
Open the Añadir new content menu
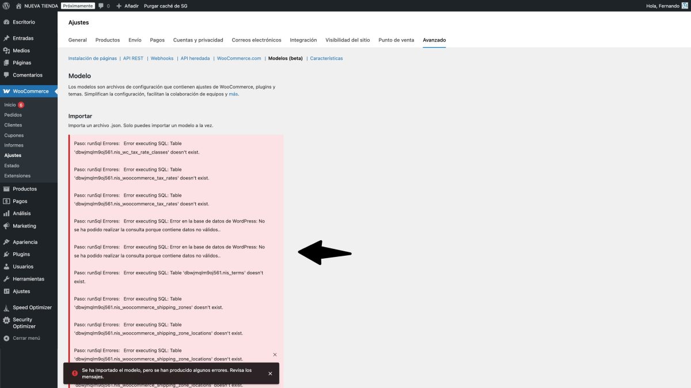pyautogui.click(x=127, y=6)
